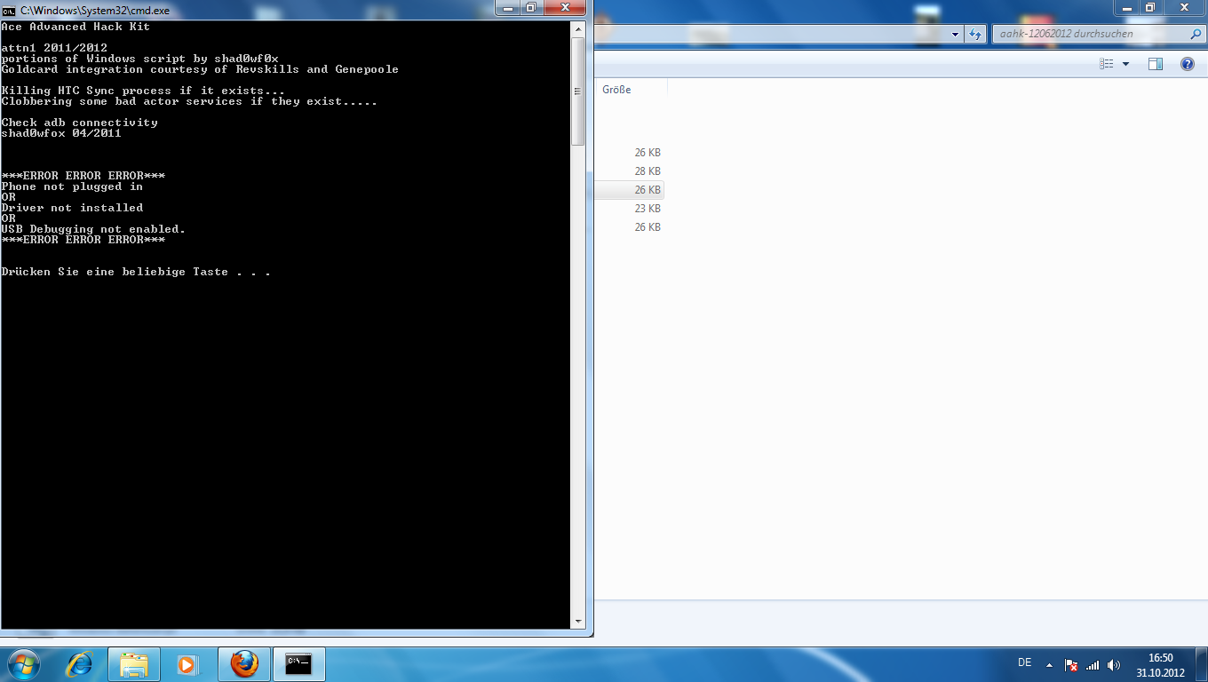Screen dimensions: 1208x682
Task: Launch Firefox from the taskbar
Action: pos(244,664)
